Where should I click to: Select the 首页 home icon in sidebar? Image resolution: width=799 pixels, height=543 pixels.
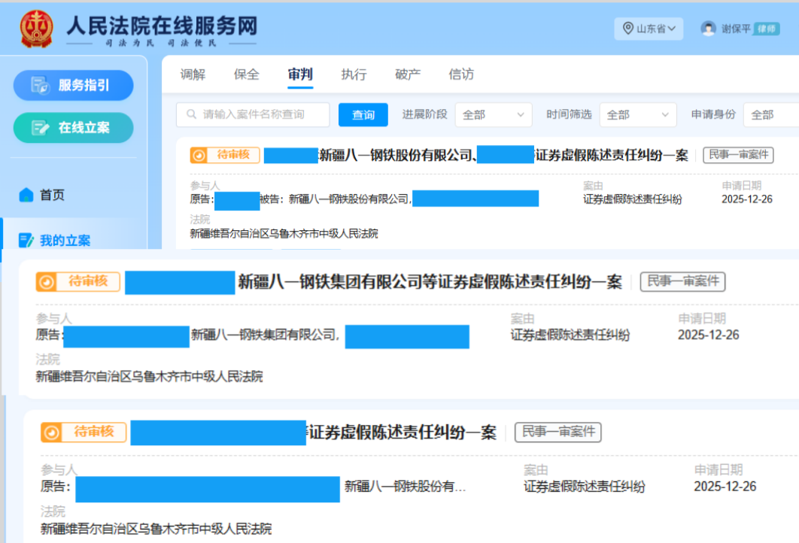[26, 194]
